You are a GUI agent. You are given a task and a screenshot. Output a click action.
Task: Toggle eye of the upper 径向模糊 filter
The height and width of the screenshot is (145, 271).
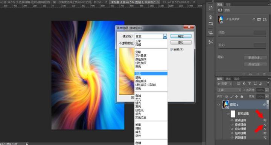(x=232, y=129)
